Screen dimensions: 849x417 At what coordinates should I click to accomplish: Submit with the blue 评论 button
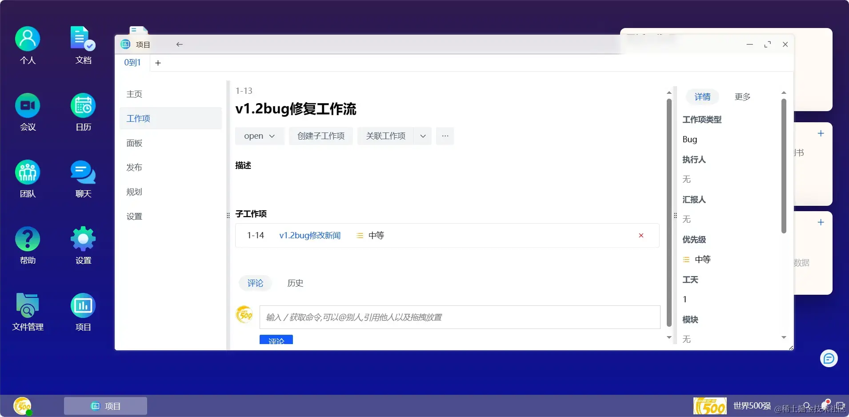pyautogui.click(x=276, y=340)
